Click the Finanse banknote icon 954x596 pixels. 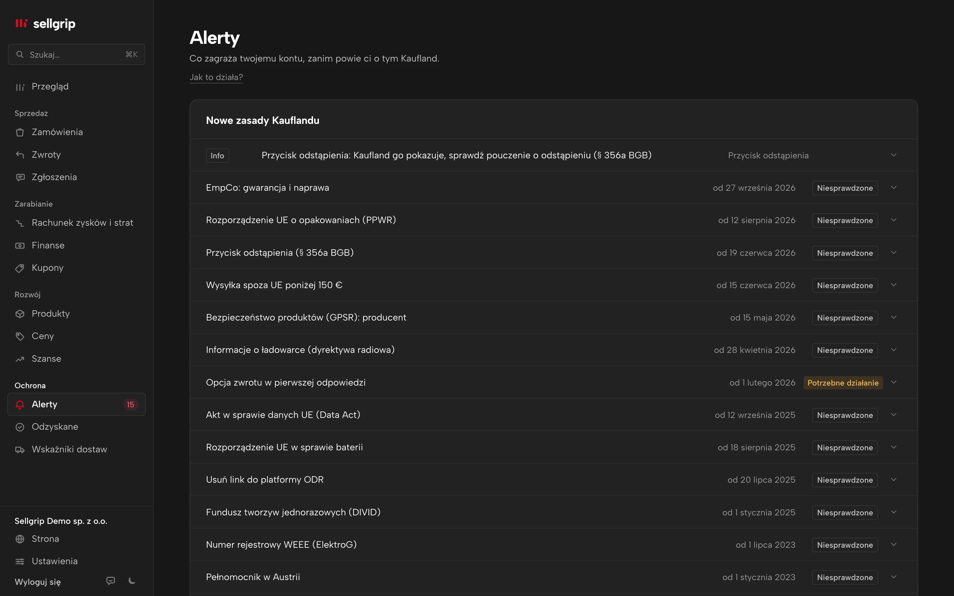(x=20, y=245)
